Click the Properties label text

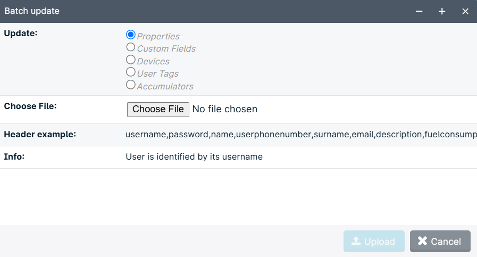click(x=158, y=36)
